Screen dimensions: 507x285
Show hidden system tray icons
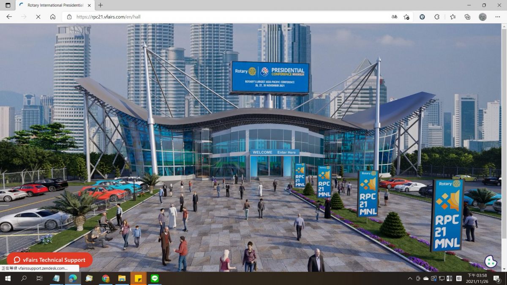410,278
